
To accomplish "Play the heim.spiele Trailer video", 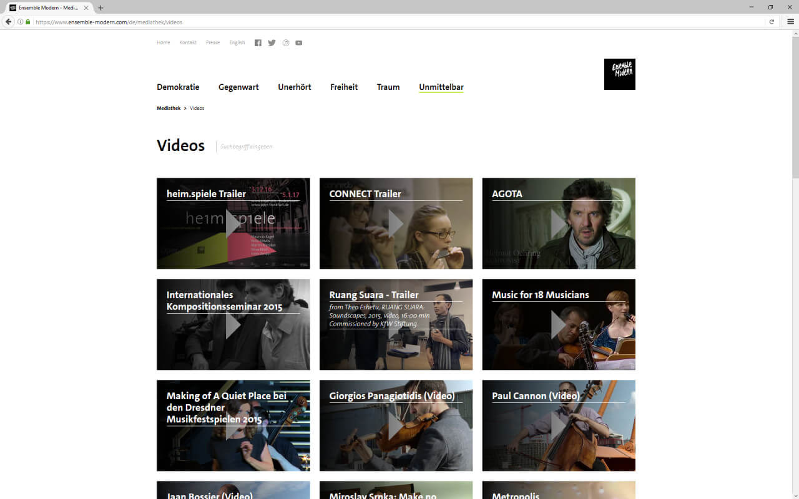I will 233,223.
